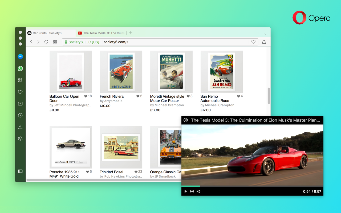Open WhatsApp in the sidebar
Viewport: 341px width, 213px height.
point(20,68)
